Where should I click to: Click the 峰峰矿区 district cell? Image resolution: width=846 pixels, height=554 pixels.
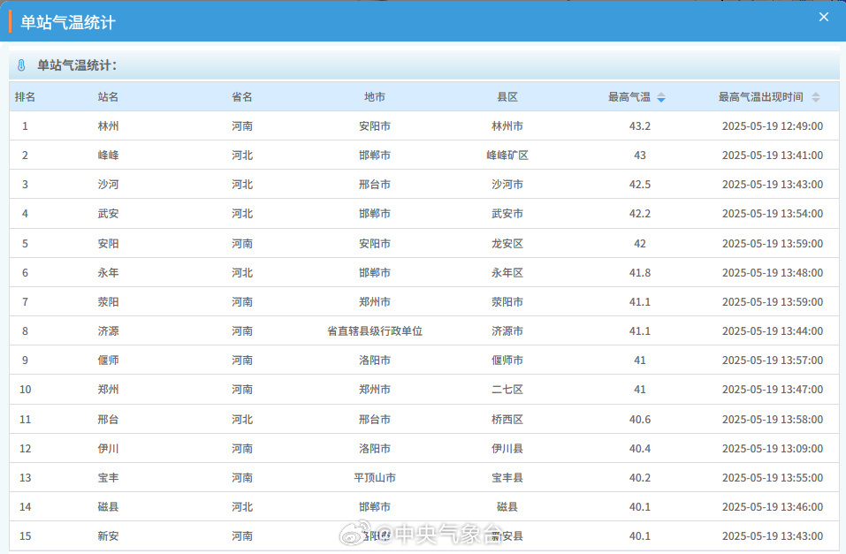pos(507,156)
